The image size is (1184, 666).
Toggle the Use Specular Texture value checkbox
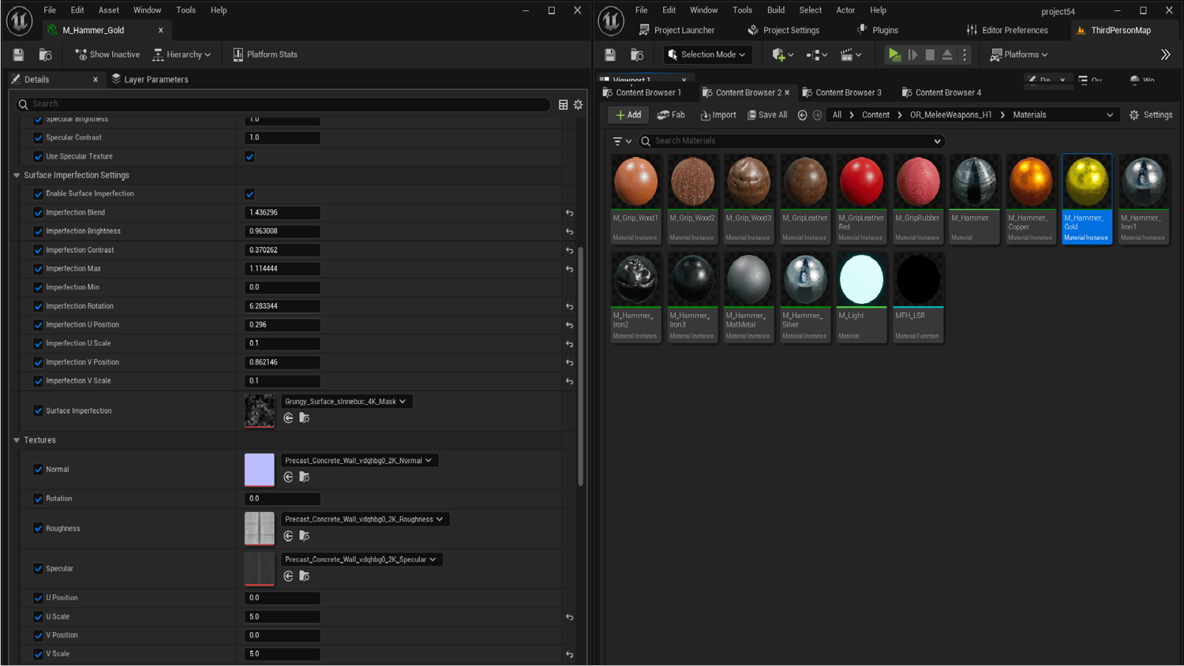(249, 156)
